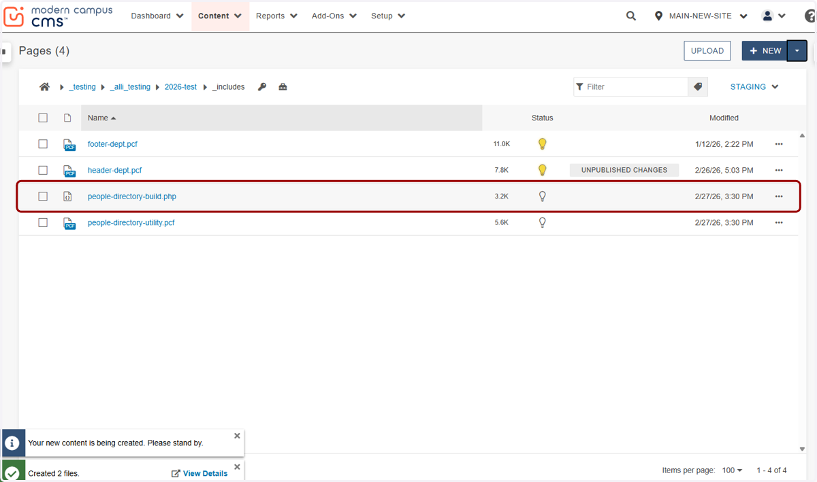Open View Details link
Screen dimensions: 817x482
199,473
